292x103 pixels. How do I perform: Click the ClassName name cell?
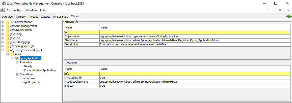pyautogui.click(x=82, y=40)
